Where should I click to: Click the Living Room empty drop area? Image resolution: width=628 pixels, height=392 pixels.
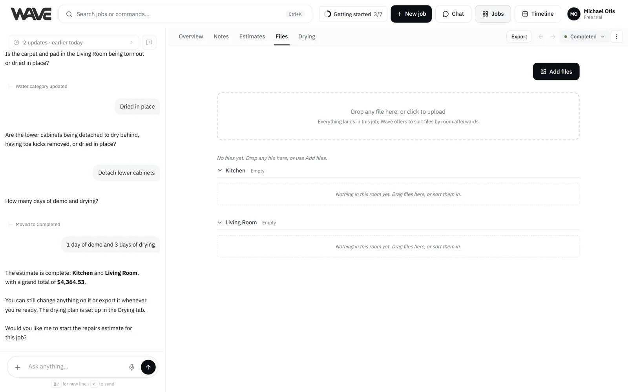pyautogui.click(x=398, y=247)
